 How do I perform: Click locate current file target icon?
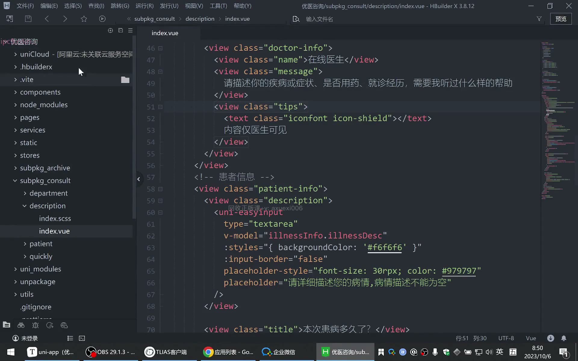(x=110, y=30)
